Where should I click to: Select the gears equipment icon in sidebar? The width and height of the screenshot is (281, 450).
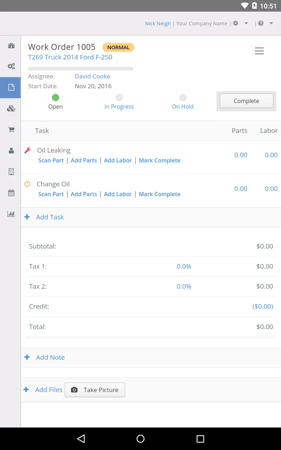[x=11, y=66]
